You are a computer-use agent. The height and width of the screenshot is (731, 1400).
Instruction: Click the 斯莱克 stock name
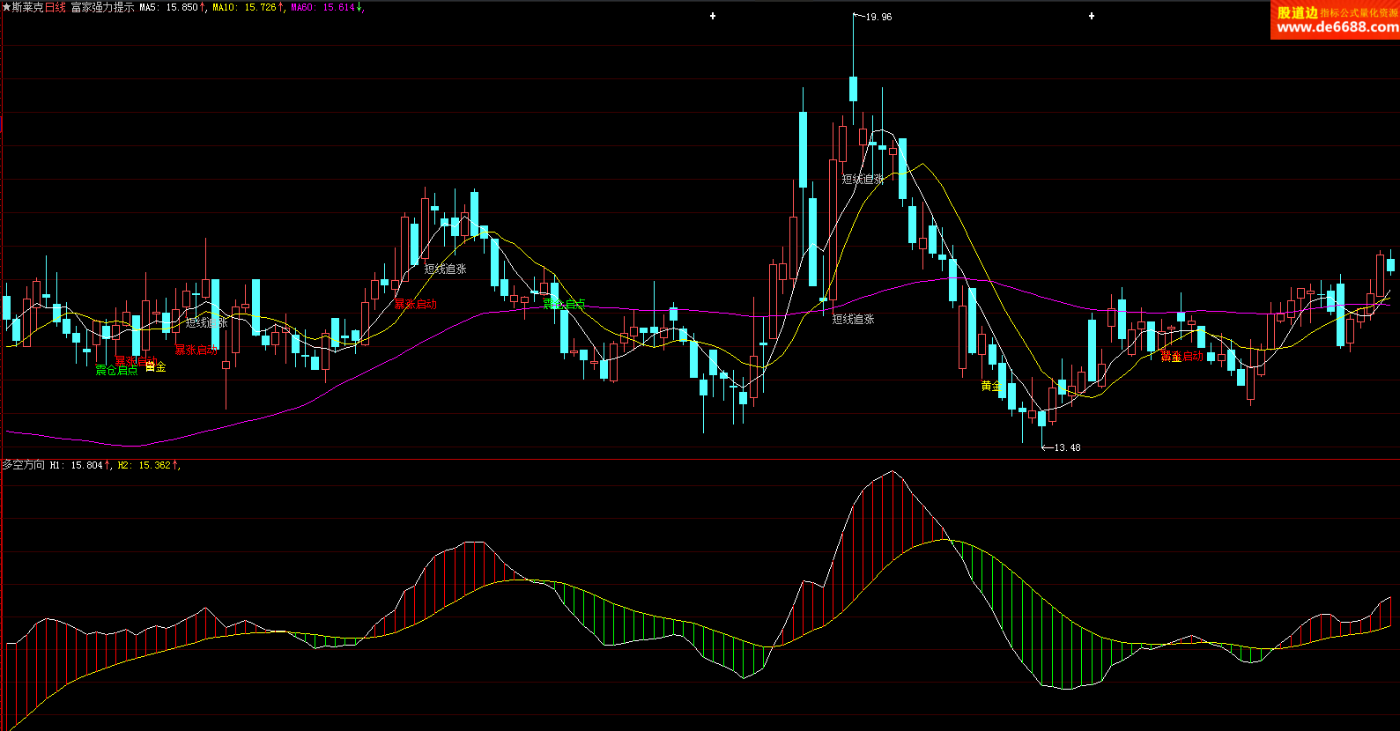coord(27,7)
